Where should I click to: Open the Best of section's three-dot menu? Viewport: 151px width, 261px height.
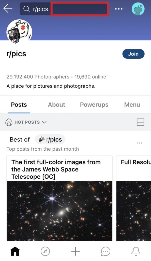pyautogui.click(x=140, y=143)
